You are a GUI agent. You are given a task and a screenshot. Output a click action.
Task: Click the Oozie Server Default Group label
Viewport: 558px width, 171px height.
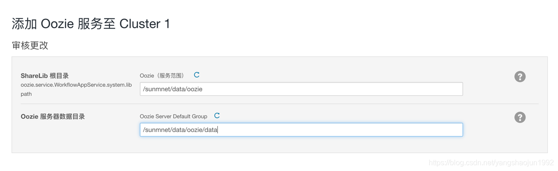click(x=173, y=116)
